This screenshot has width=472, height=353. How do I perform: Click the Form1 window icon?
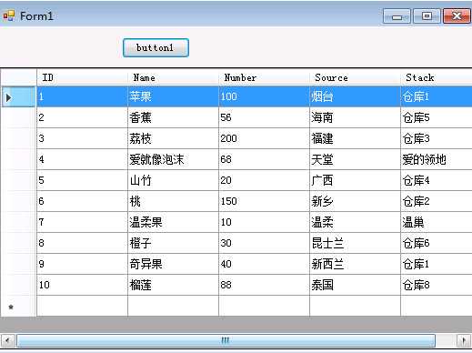9,15
